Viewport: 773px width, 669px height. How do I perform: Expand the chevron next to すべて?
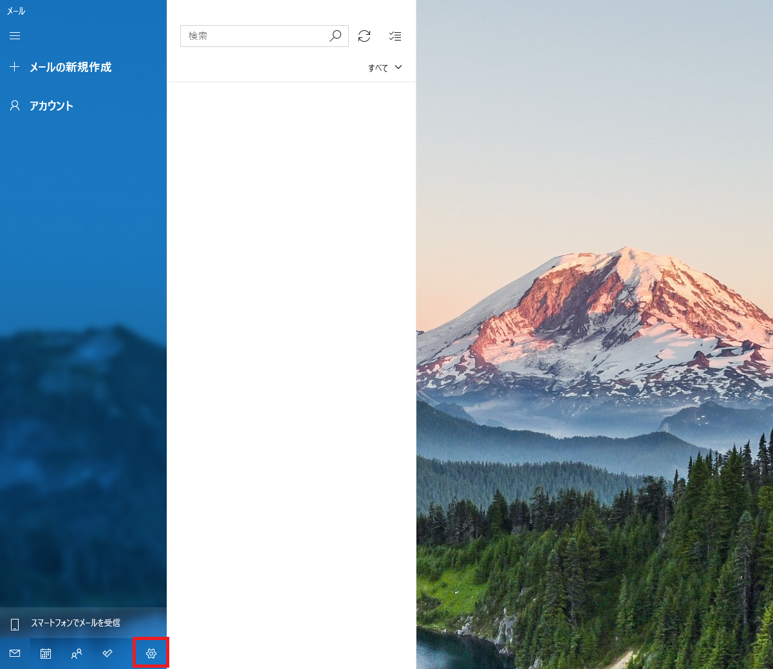398,67
